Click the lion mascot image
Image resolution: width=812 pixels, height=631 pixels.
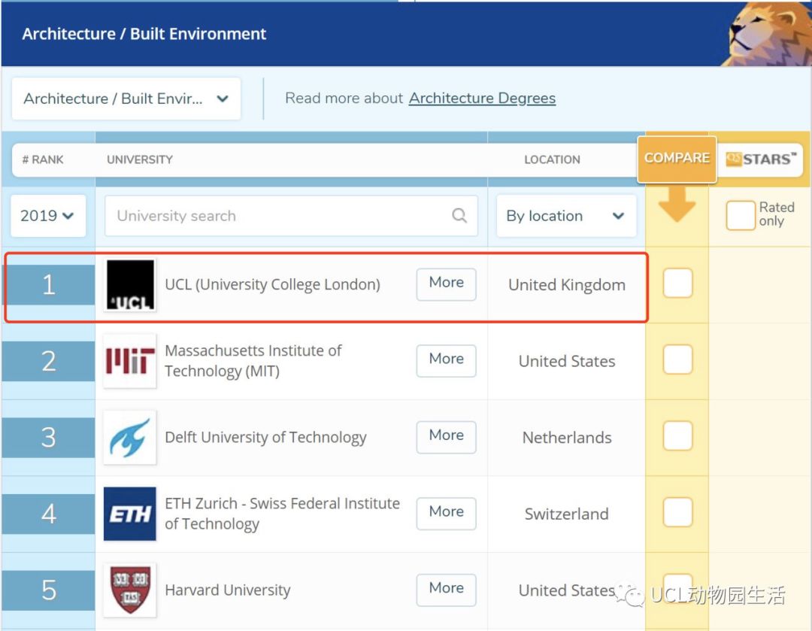[768, 34]
